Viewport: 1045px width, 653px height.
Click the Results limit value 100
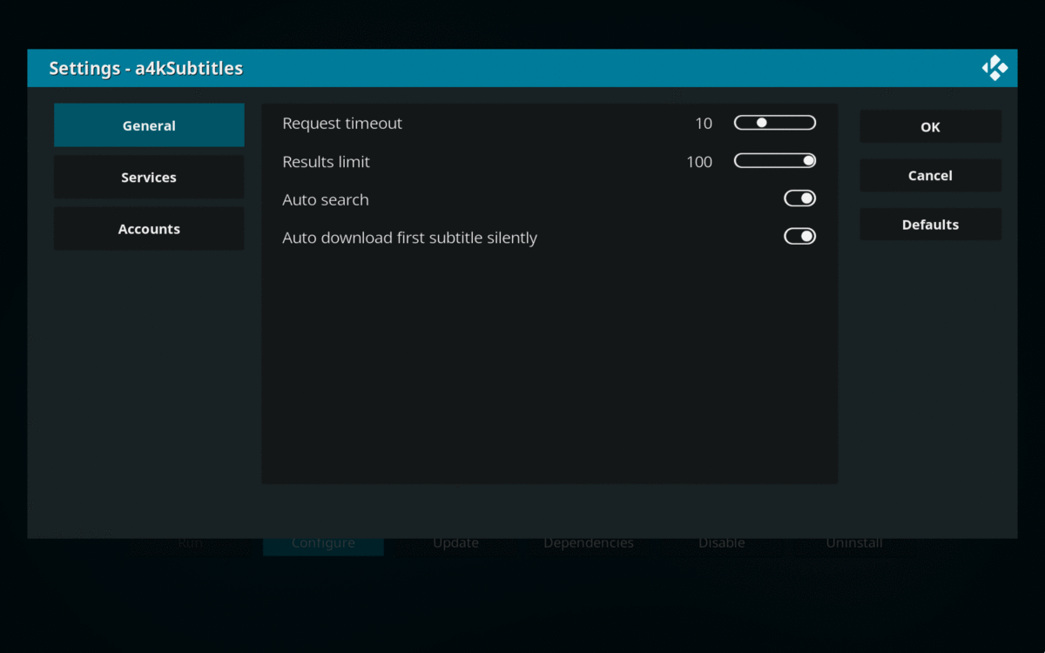click(x=699, y=162)
